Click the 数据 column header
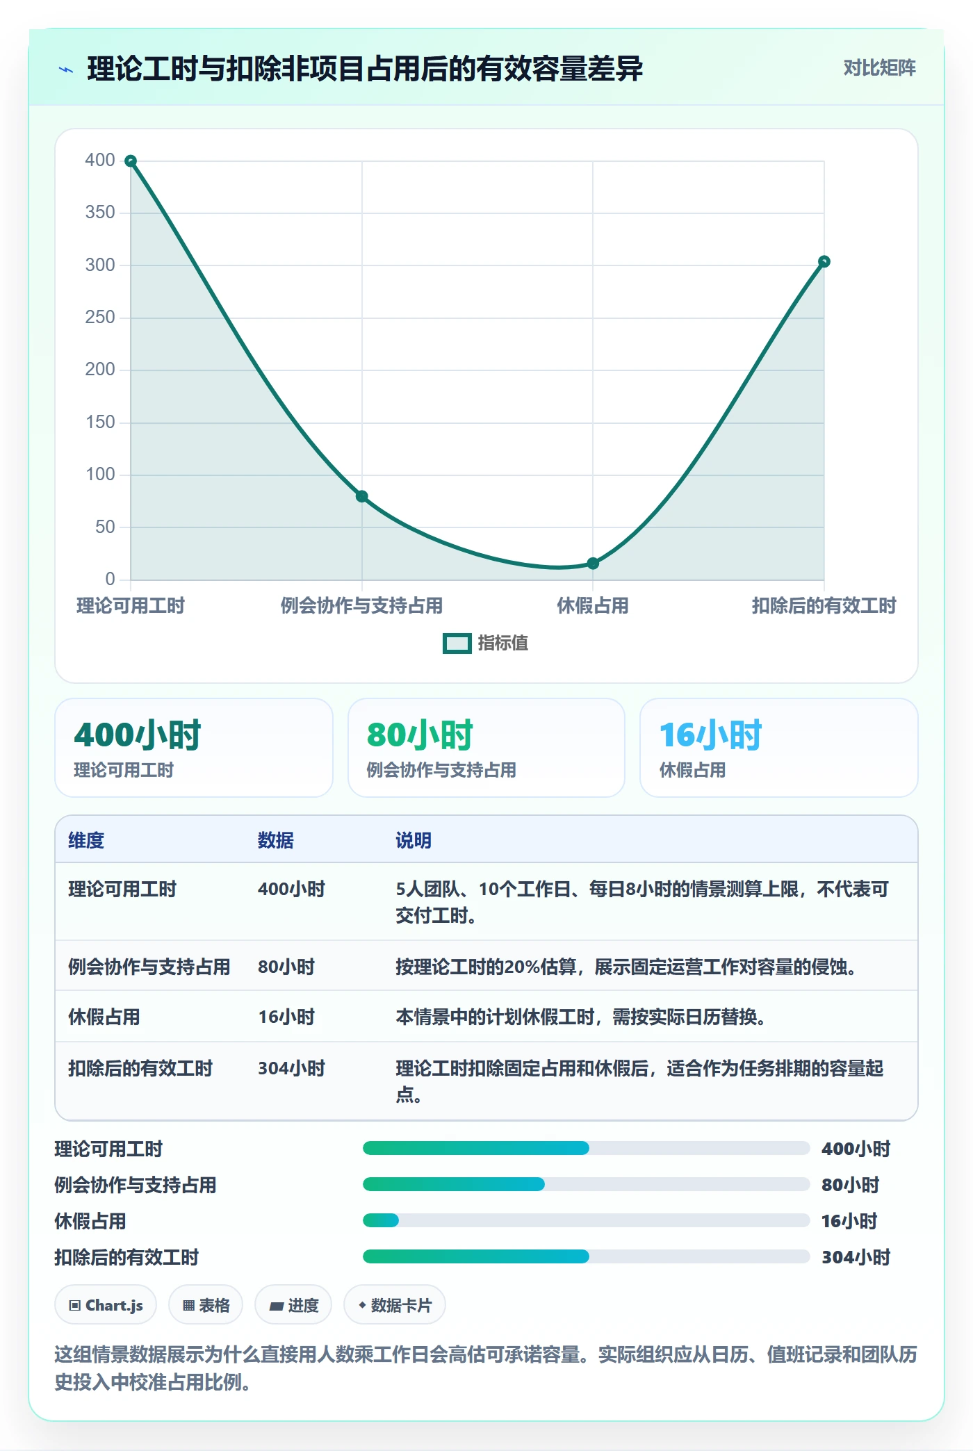 click(276, 840)
